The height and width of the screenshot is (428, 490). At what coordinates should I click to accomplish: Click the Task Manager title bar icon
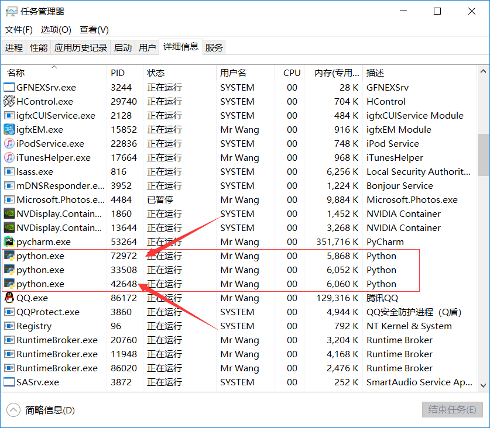pos(12,12)
